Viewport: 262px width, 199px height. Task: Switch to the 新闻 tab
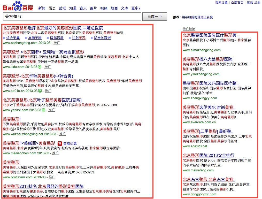(42, 8)
